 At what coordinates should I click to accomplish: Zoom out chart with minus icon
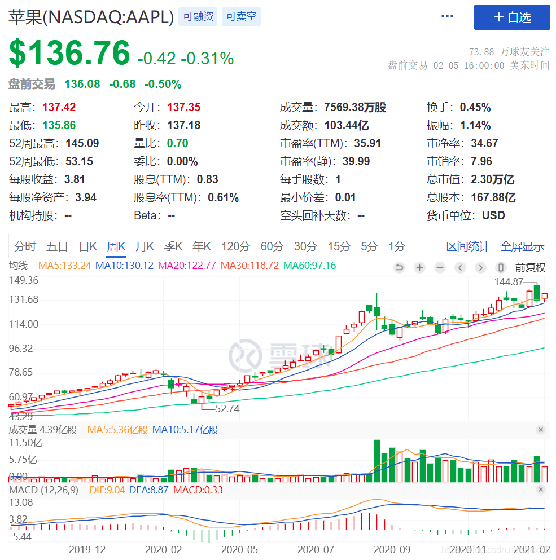point(440,267)
